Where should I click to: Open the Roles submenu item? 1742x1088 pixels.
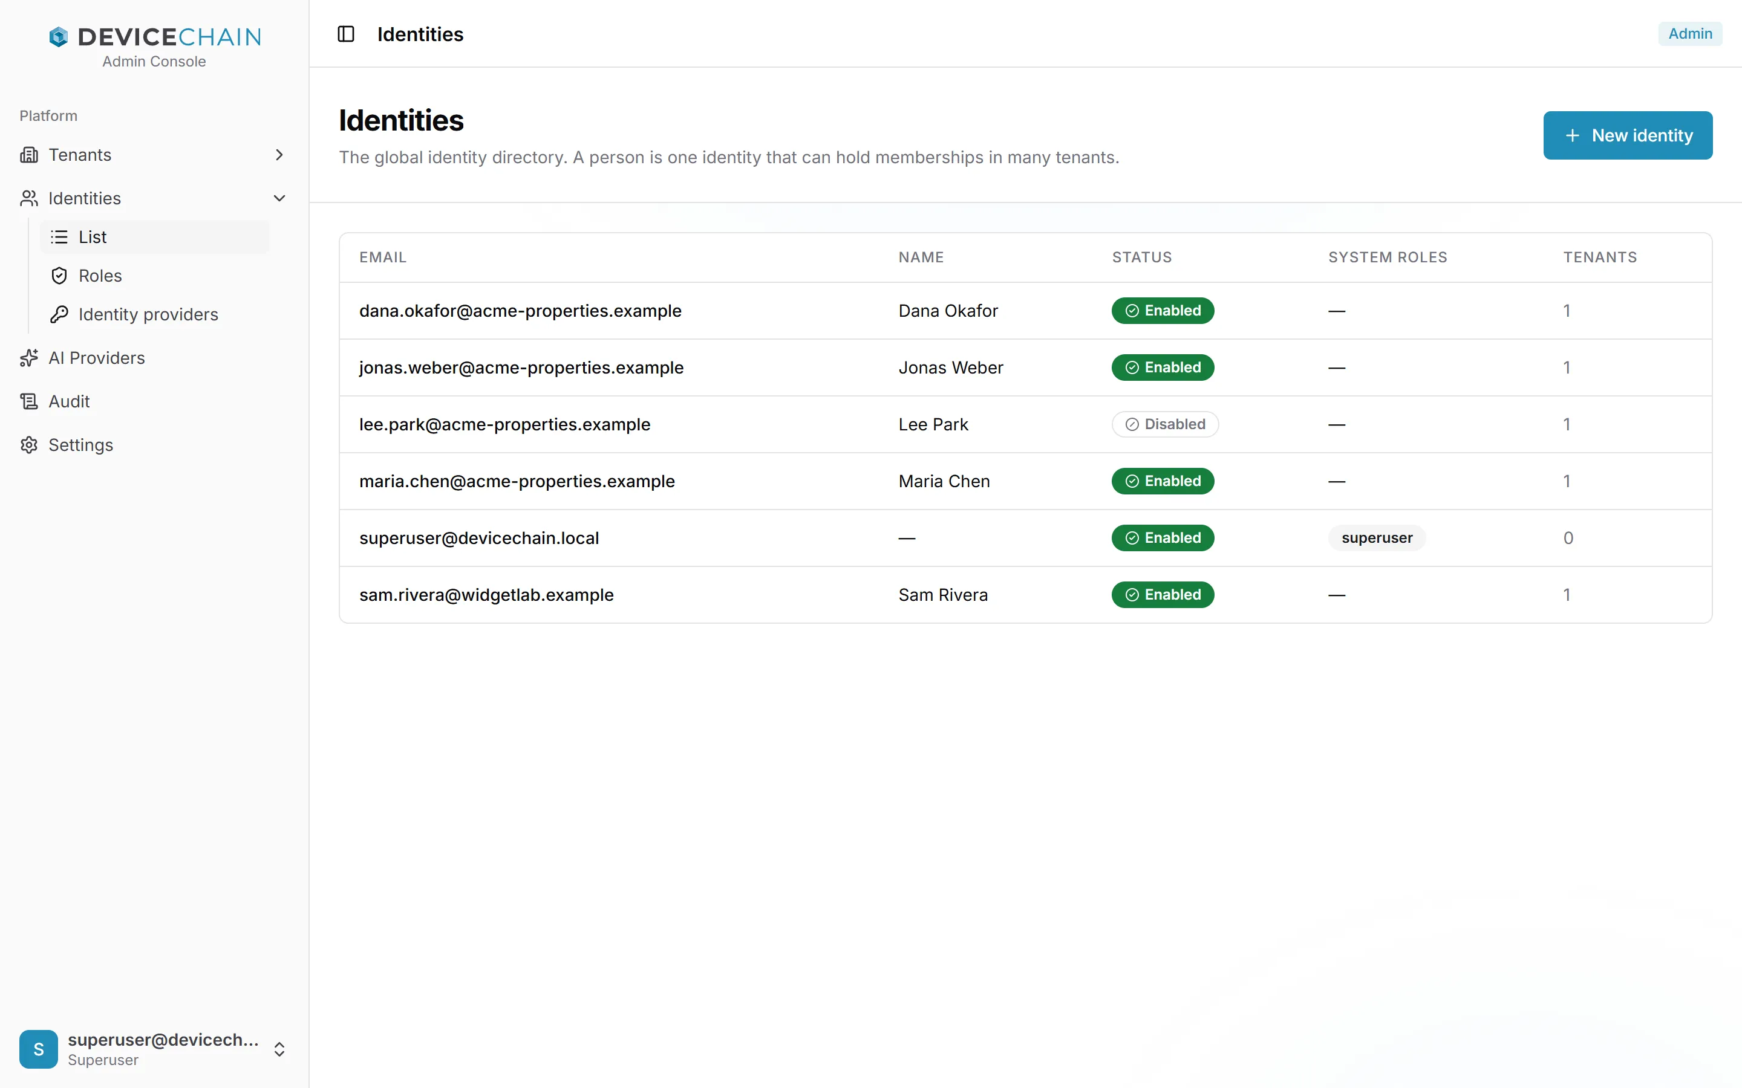(x=155, y=276)
